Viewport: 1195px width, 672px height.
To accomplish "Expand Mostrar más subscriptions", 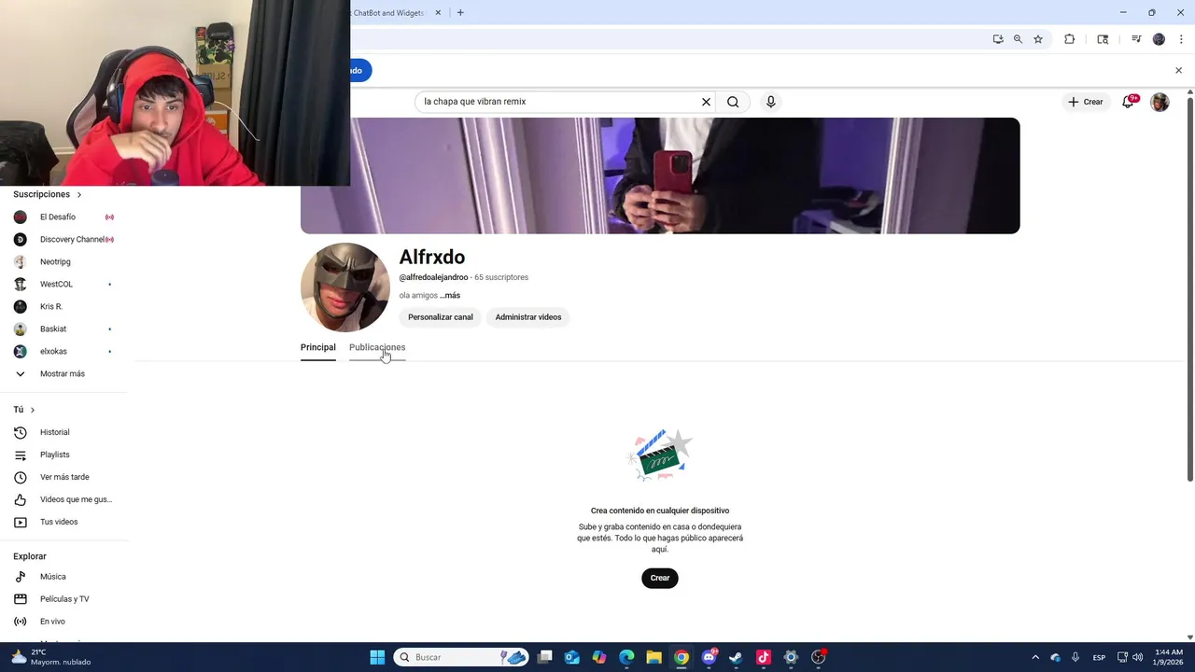I will [x=63, y=373].
